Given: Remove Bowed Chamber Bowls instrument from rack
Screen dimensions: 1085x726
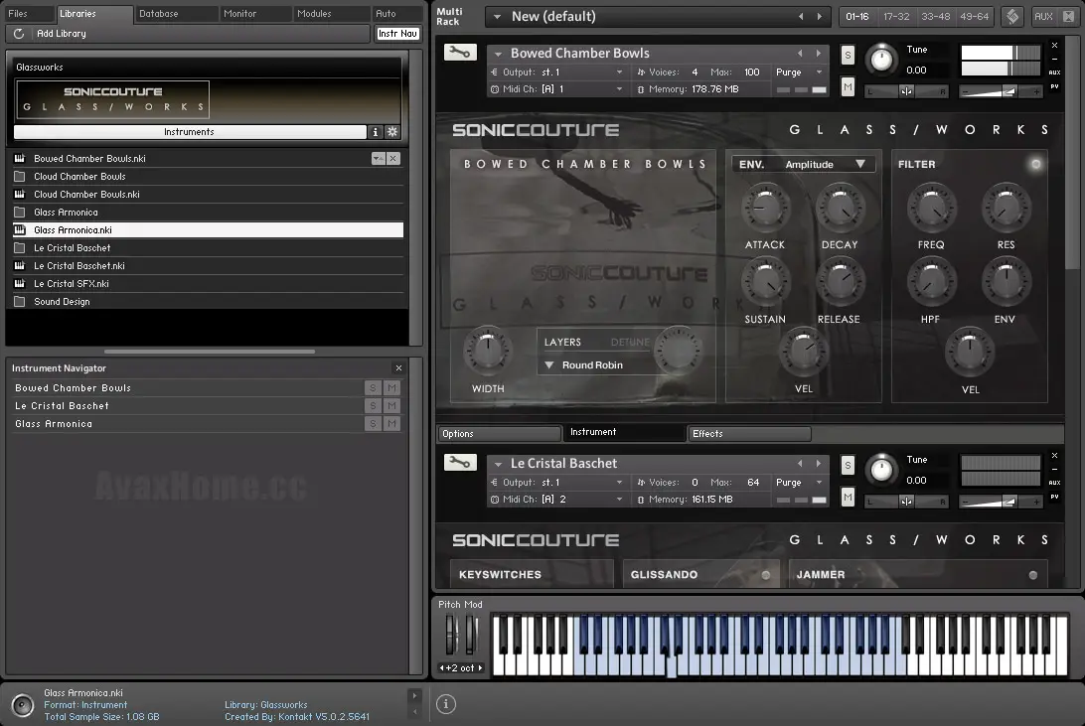Looking at the screenshot, I should click(x=1054, y=45).
